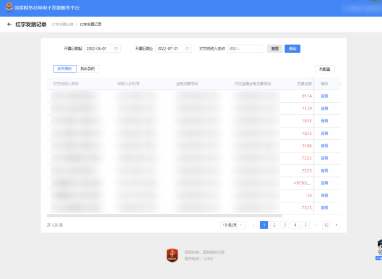
Task: Focus the 对方纳税人名称 input field
Action: (x=245, y=49)
